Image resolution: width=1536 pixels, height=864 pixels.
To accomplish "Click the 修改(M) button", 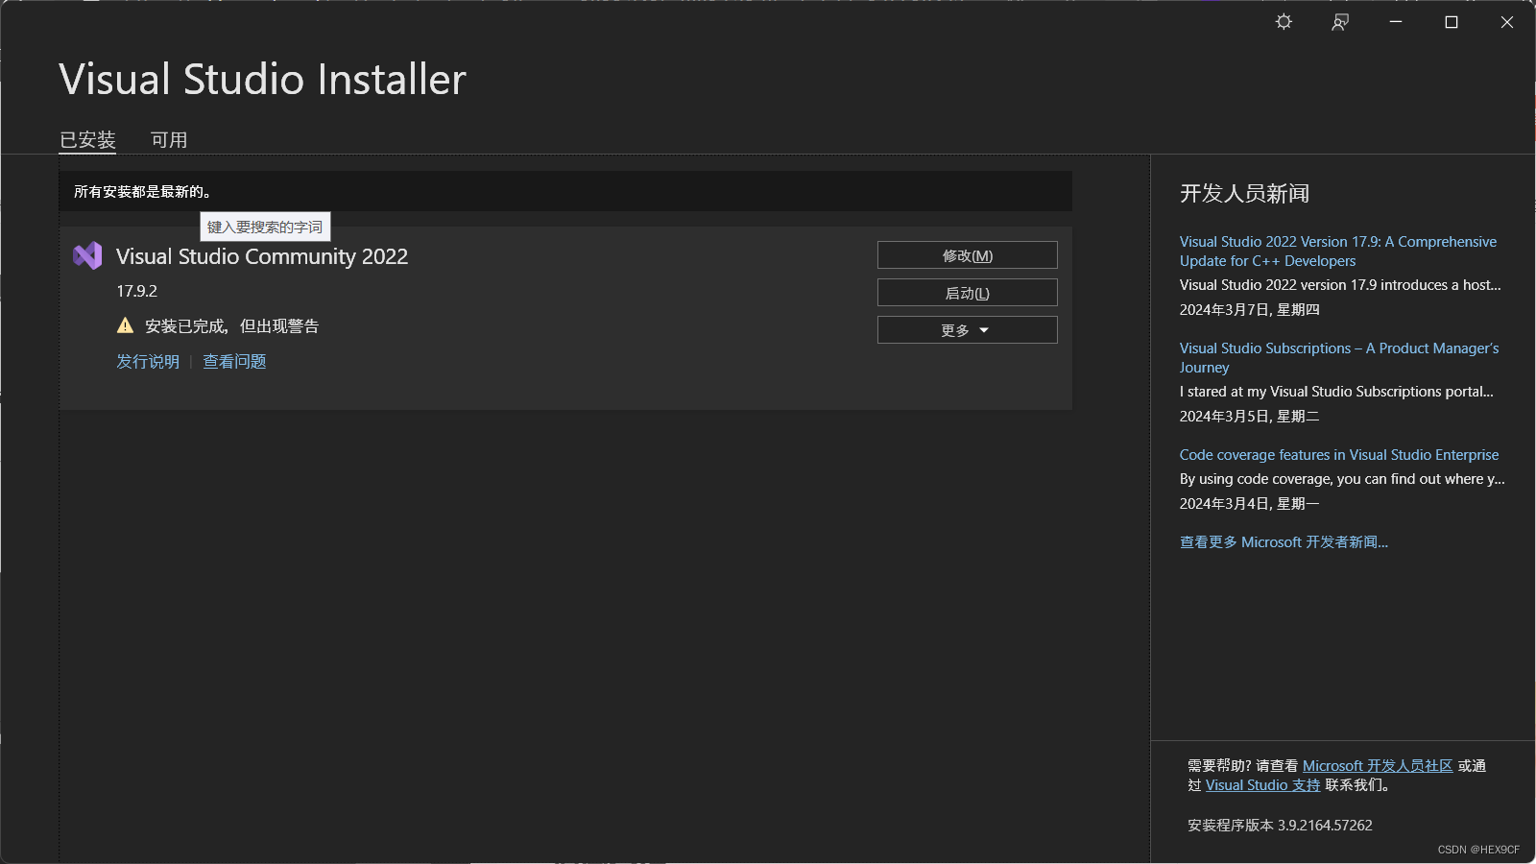I will [x=968, y=255].
